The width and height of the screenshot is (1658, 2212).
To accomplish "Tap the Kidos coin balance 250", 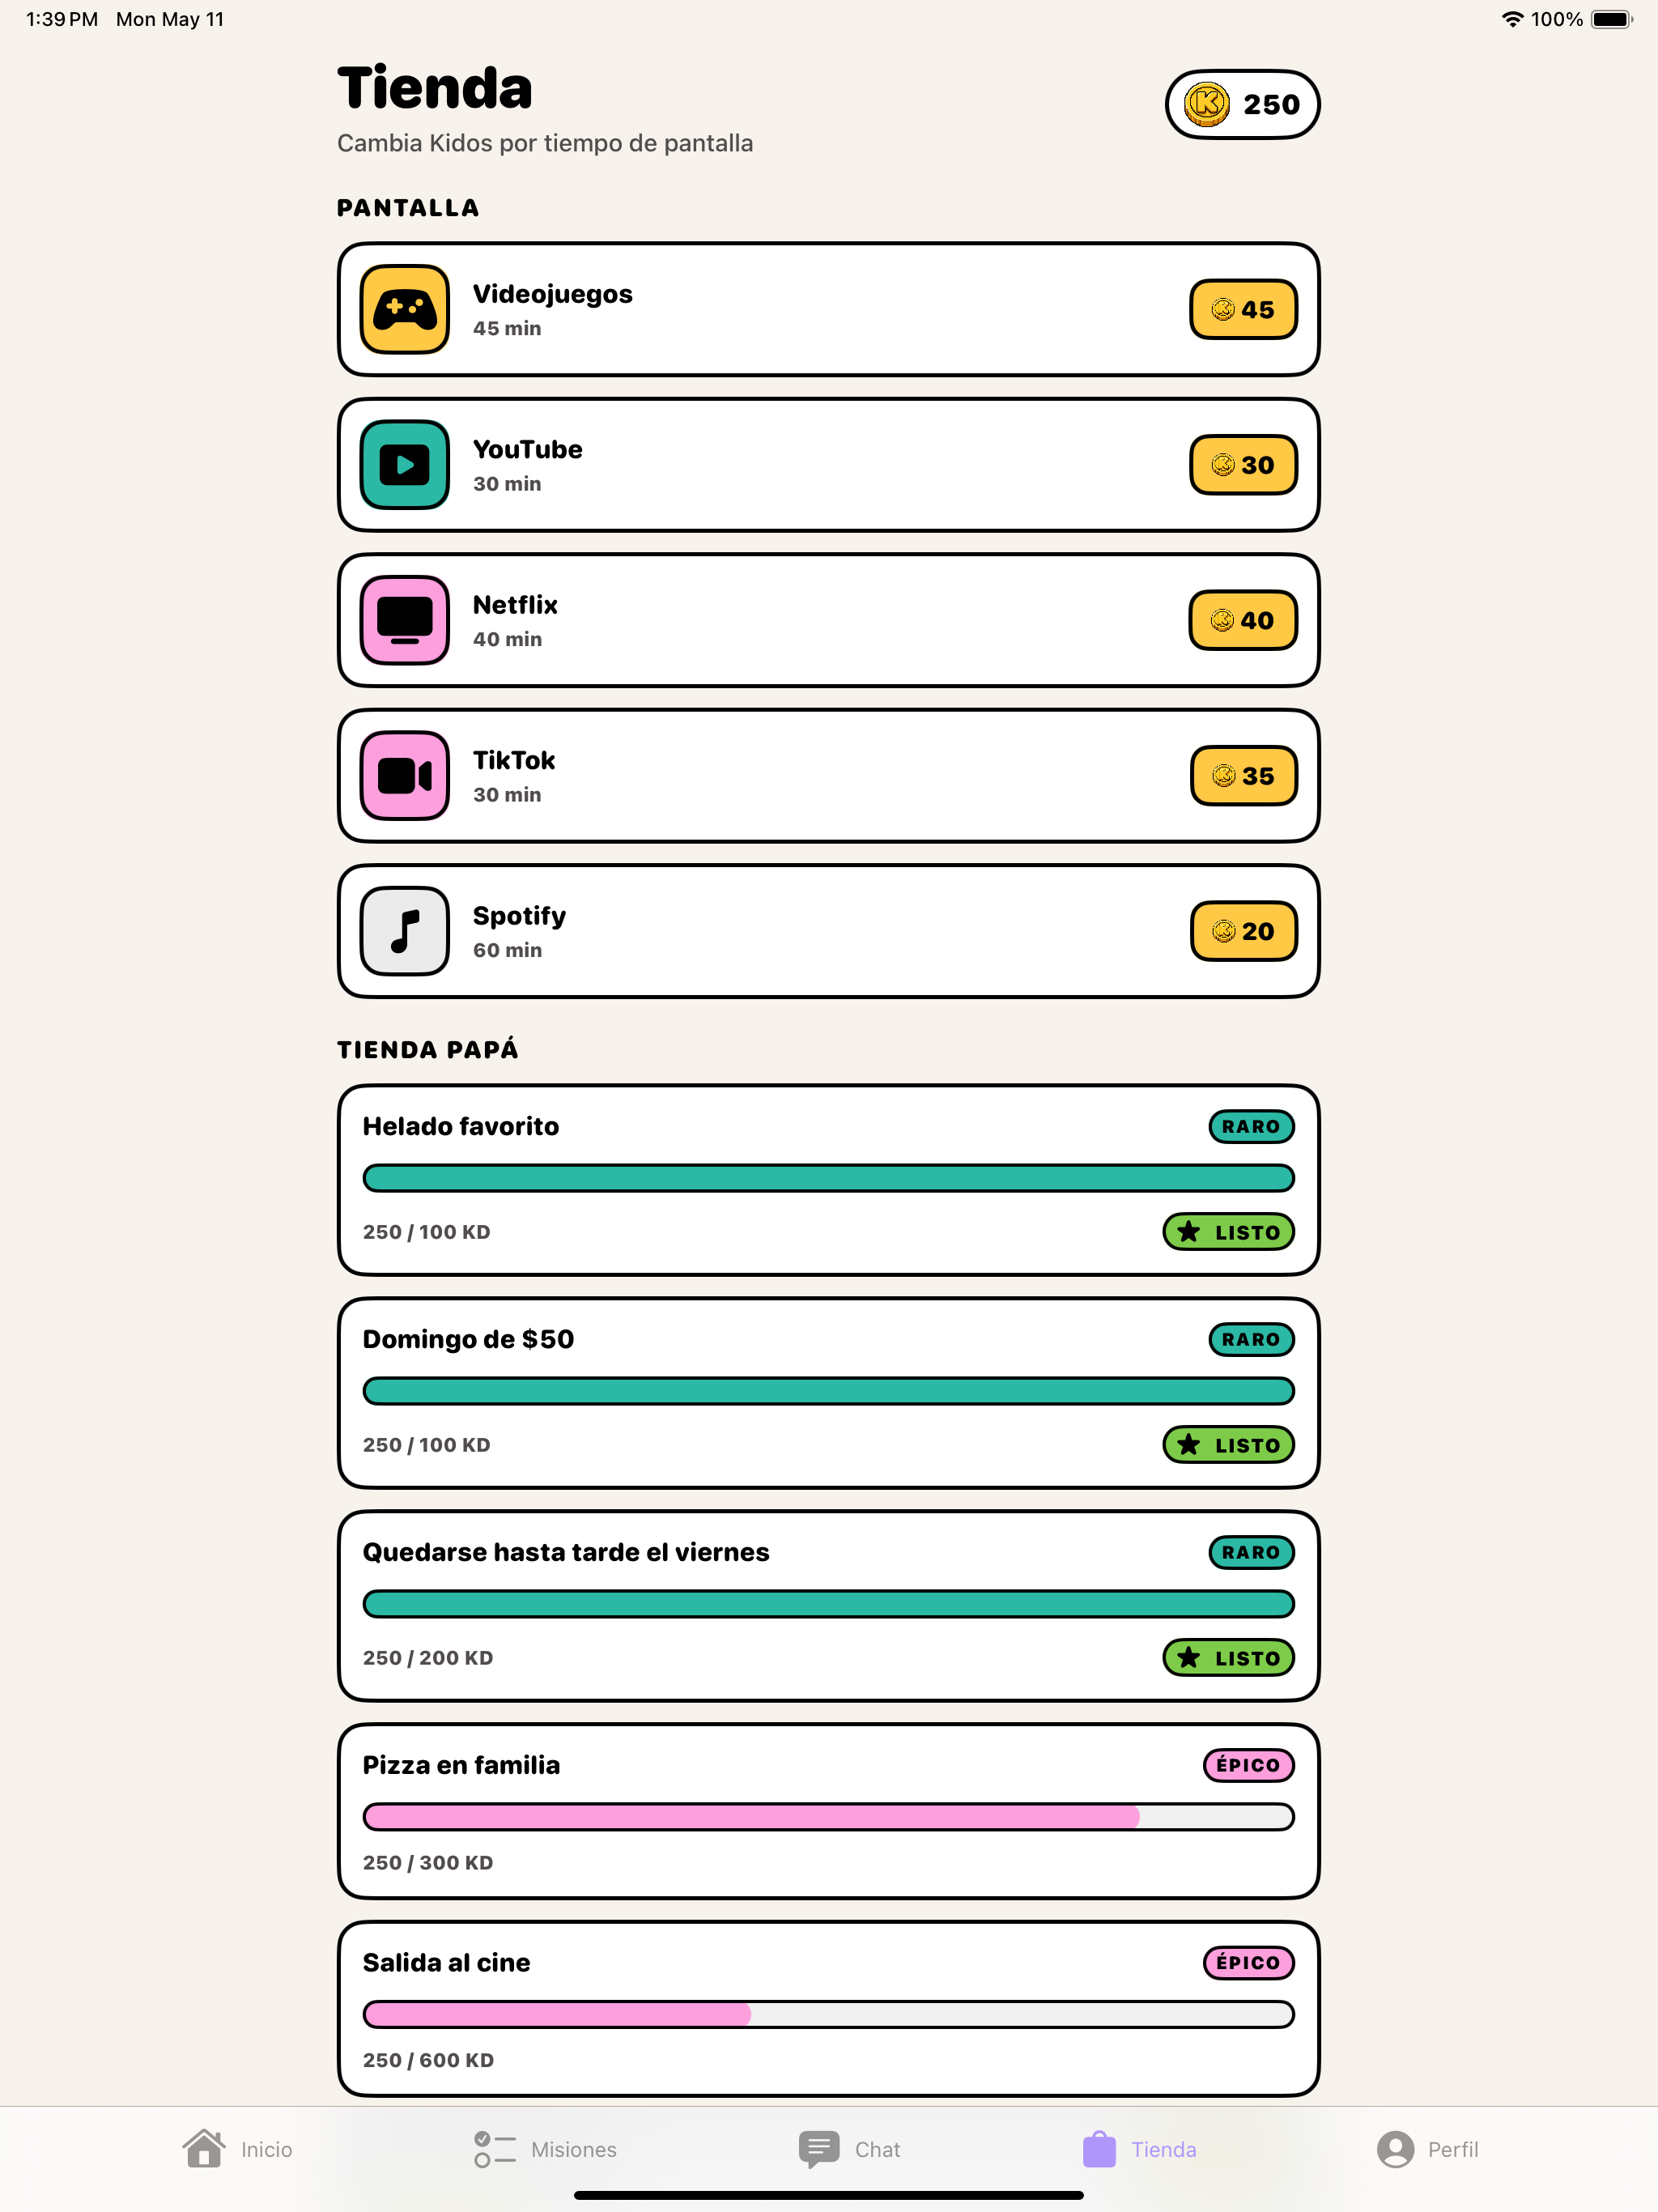I will (1242, 104).
